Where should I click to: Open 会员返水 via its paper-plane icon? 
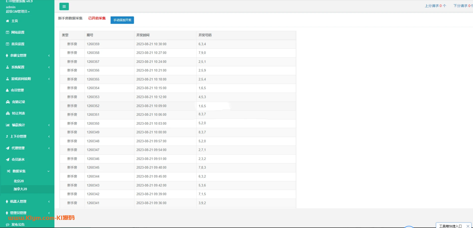click(8, 159)
